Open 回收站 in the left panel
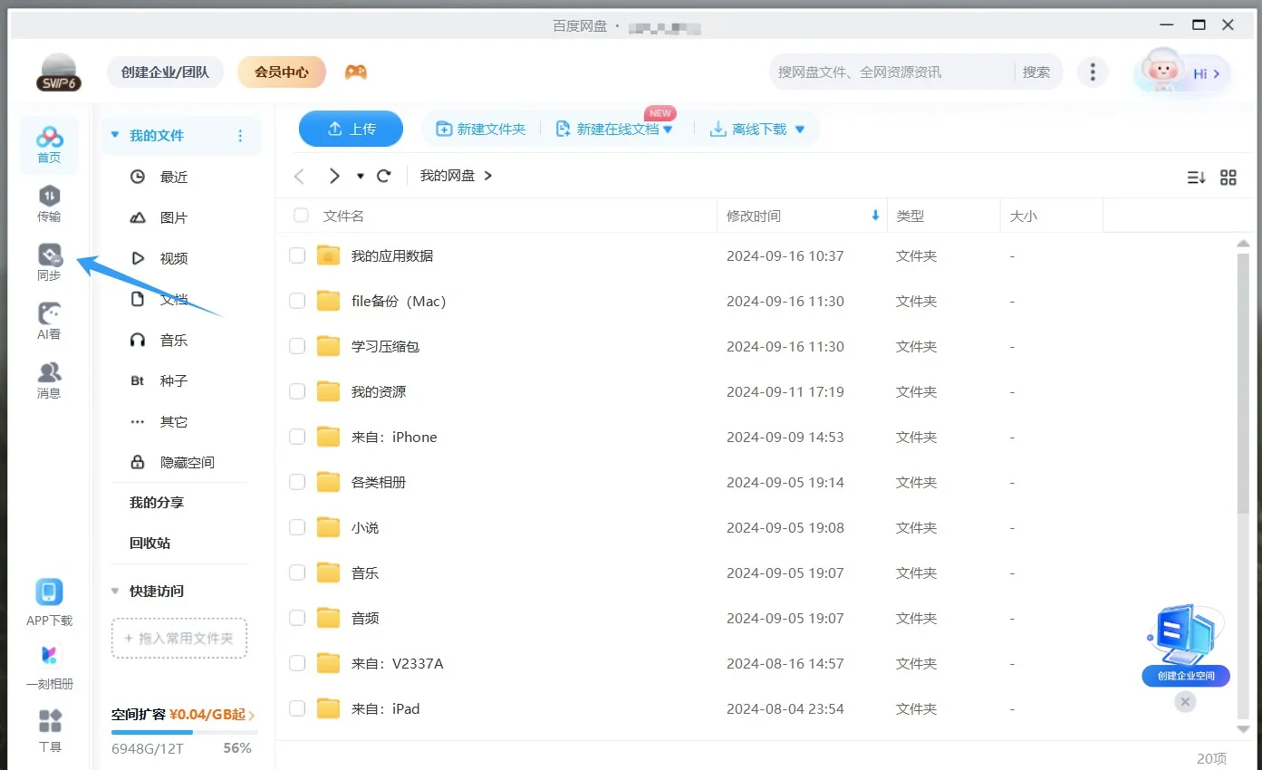Screen dimensions: 1262x770 coord(150,543)
